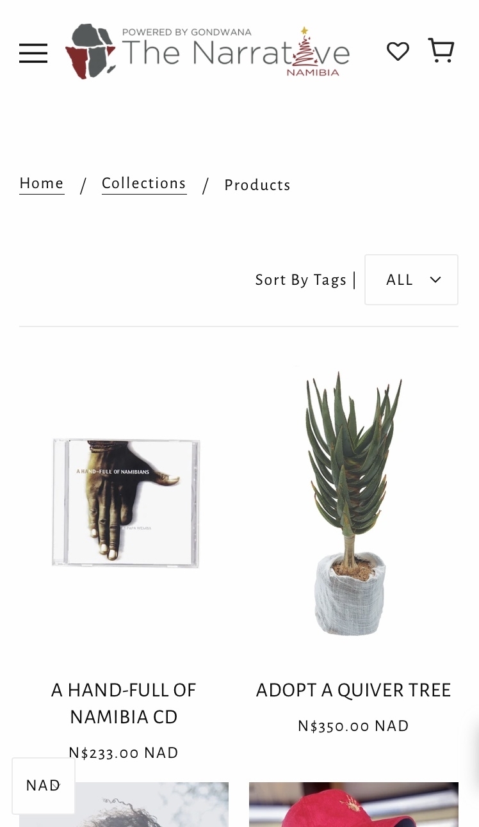The width and height of the screenshot is (479, 827).
Task: Select Adopt a Quiver Tree title
Action: tap(353, 690)
